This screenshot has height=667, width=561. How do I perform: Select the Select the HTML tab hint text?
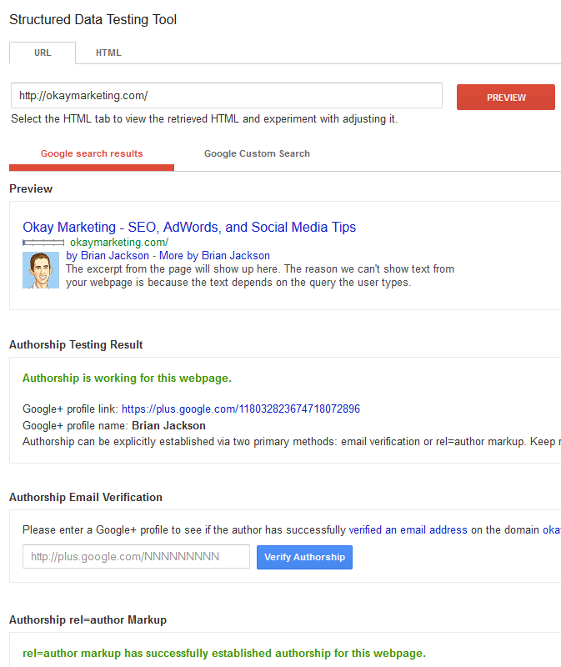click(204, 118)
